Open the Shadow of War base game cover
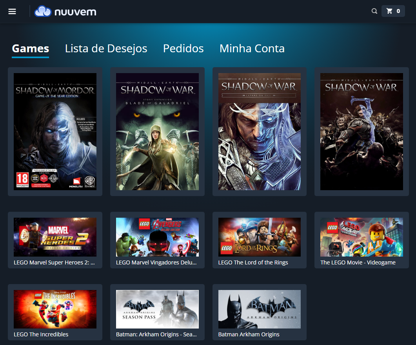This screenshot has height=345, width=416. pos(362,132)
